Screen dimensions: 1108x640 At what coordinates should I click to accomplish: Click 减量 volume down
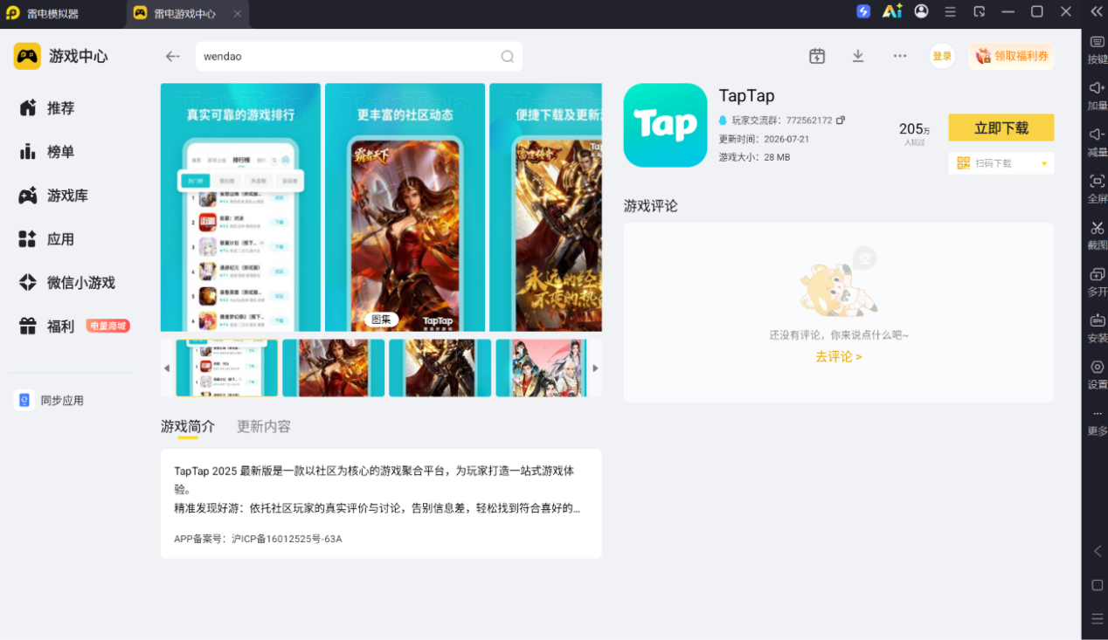tap(1097, 142)
